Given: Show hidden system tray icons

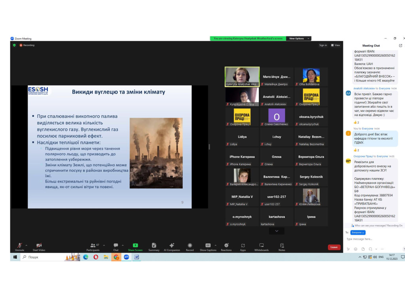Looking at the screenshot, I should tap(360, 257).
